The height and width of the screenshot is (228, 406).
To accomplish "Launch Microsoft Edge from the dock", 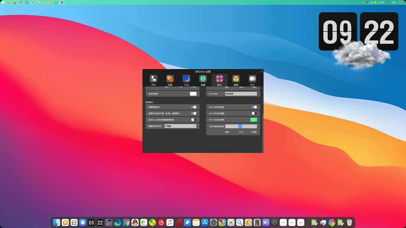I will click(117, 222).
